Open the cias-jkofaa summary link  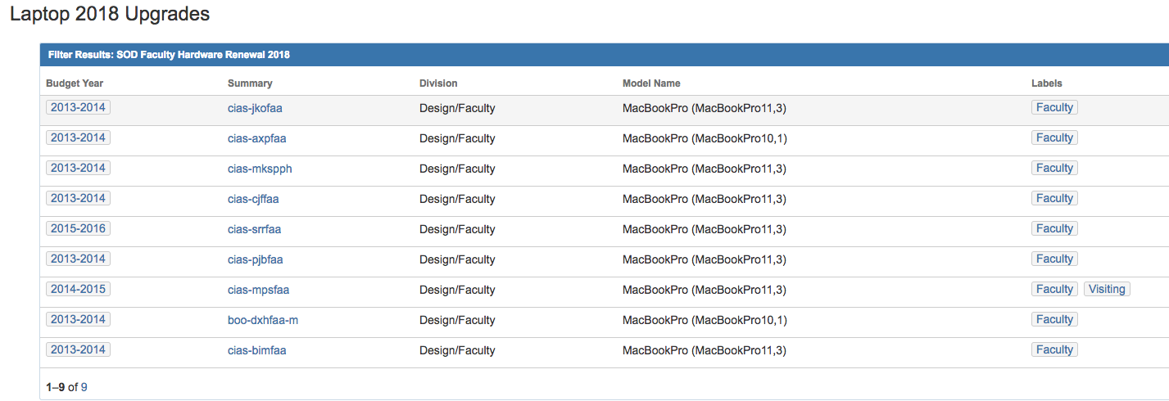click(255, 108)
